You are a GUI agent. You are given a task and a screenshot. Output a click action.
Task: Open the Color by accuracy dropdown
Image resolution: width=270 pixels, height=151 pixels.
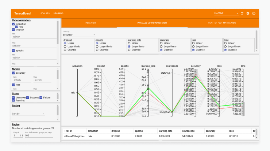79,35
